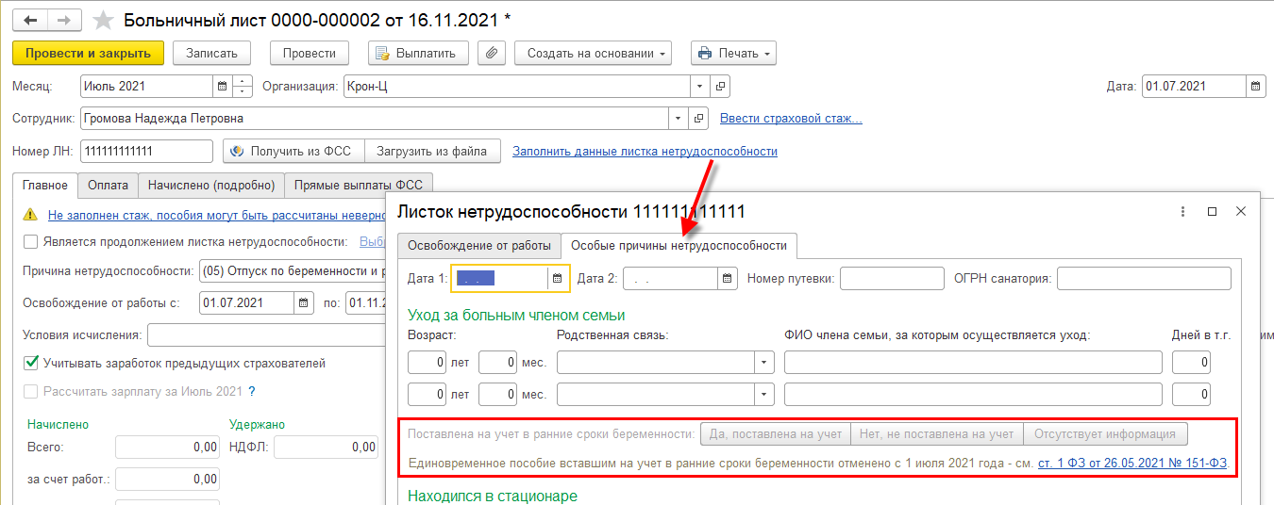Switch to the Главное tab
Screen dimensions: 1274x505
(45, 185)
